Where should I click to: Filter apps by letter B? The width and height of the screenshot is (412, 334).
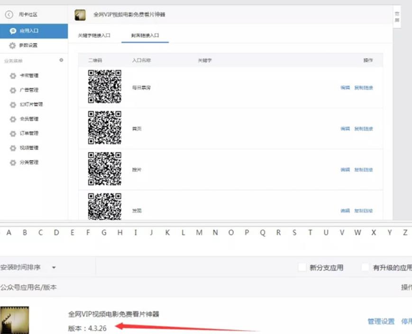(25, 233)
